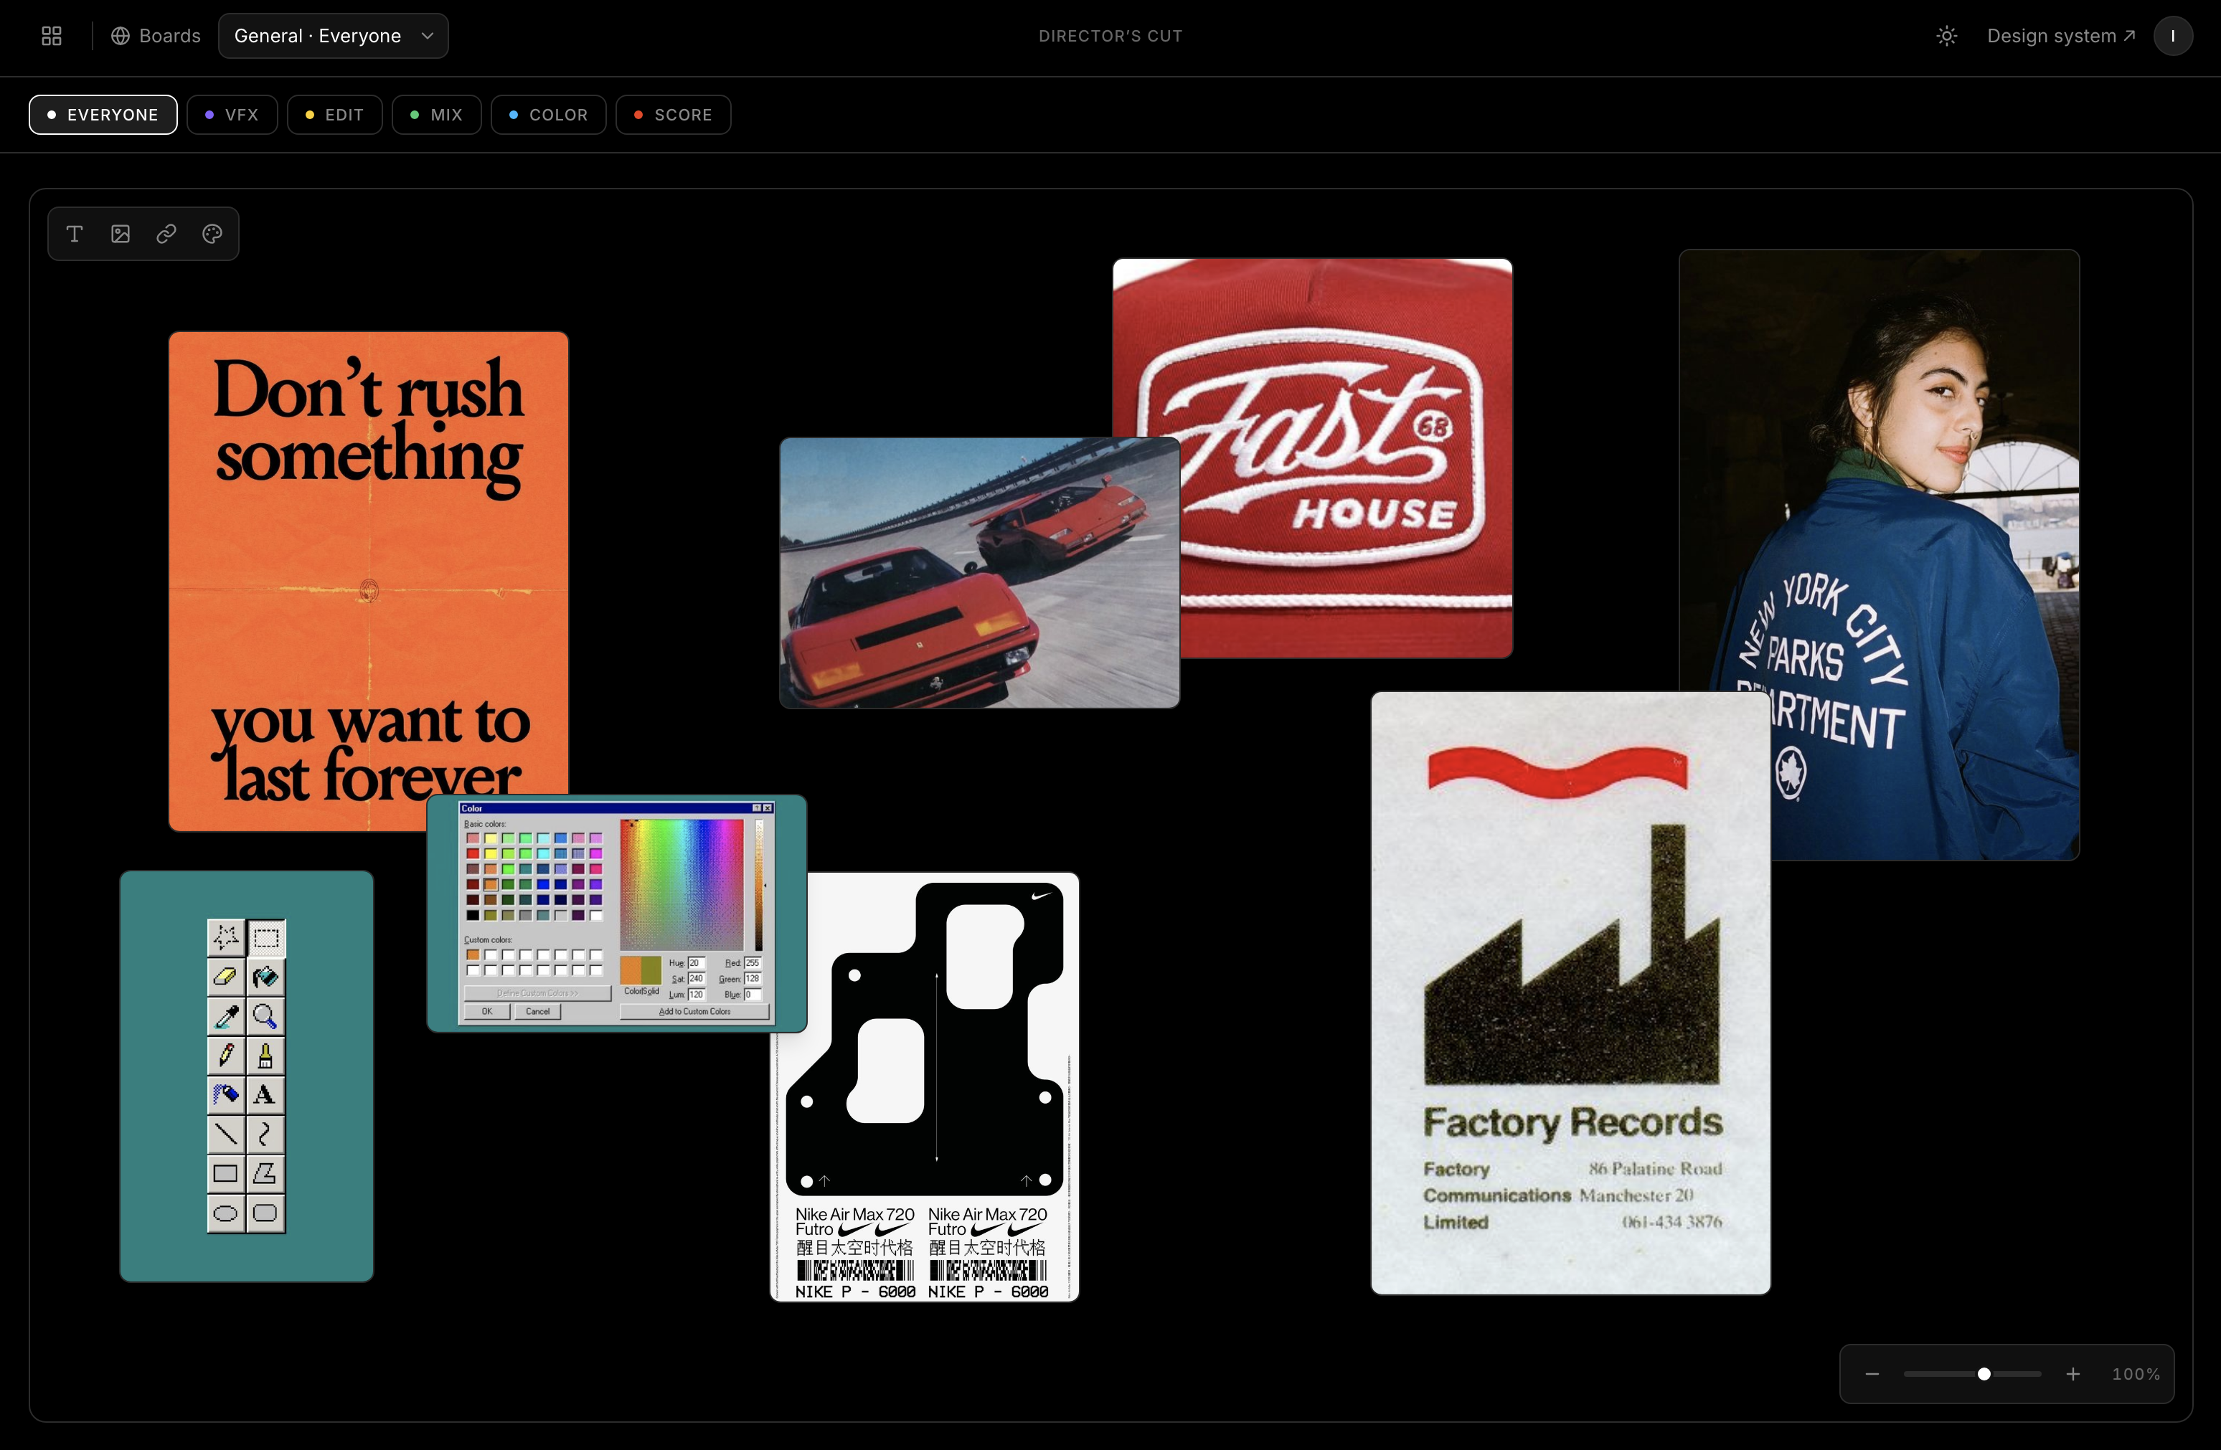The width and height of the screenshot is (2221, 1450).
Task: Click the user avatar button
Action: pyautogui.click(x=2172, y=35)
